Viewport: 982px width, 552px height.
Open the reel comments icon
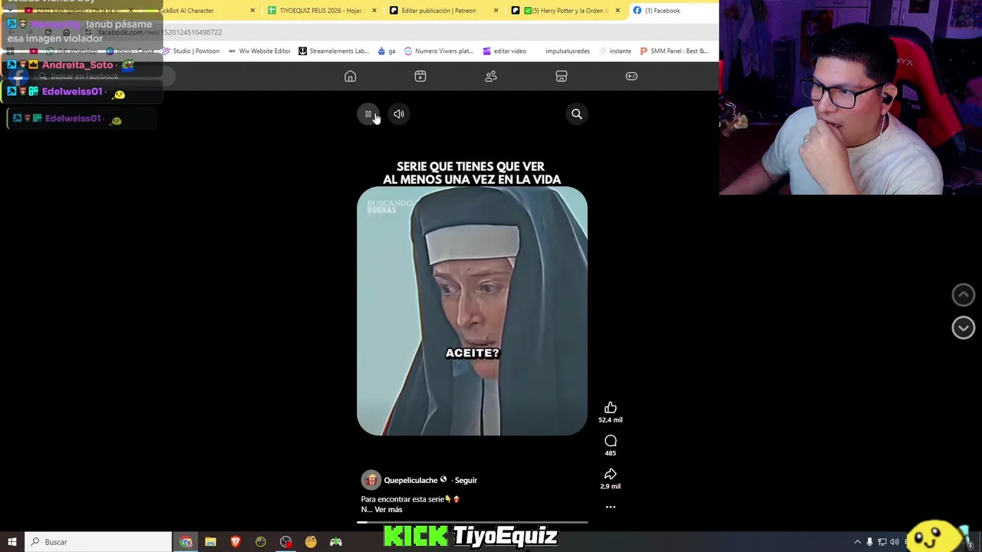(611, 441)
